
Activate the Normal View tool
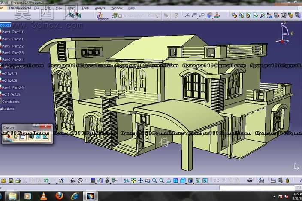tap(169, 180)
